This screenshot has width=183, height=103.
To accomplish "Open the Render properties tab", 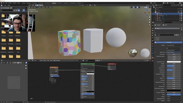I will pyautogui.click(x=153, y=28).
